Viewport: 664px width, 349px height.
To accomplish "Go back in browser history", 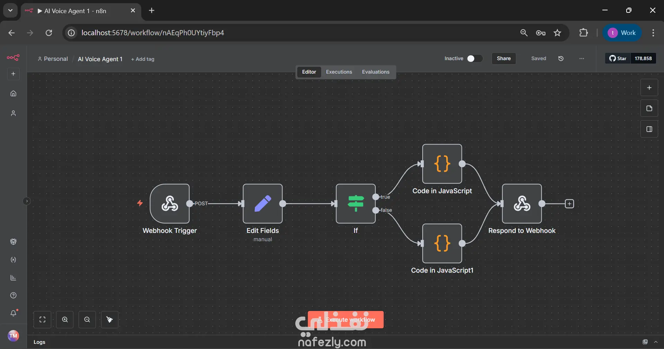I will [11, 33].
